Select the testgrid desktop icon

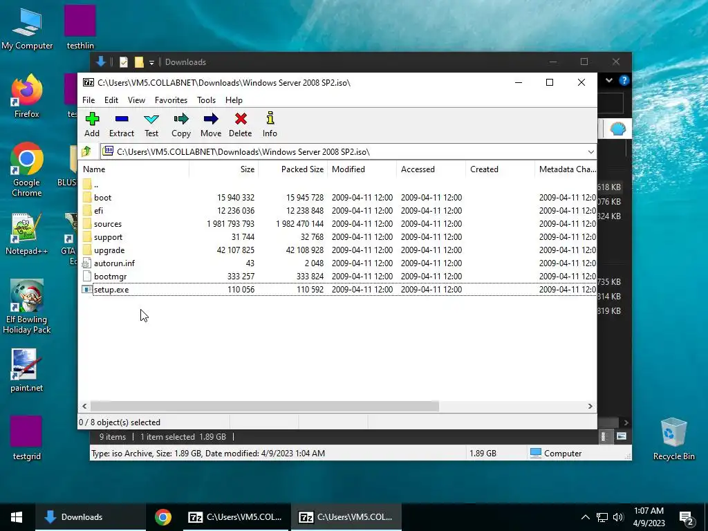point(27,438)
